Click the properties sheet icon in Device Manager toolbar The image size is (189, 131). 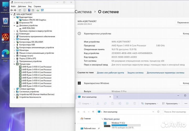24,10
